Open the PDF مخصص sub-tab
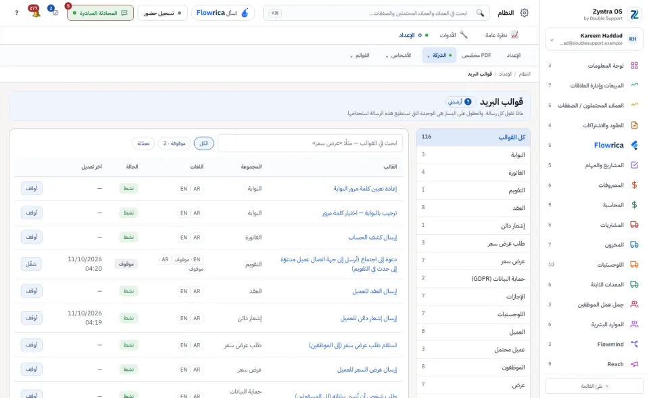The image size is (649, 398). point(477,55)
